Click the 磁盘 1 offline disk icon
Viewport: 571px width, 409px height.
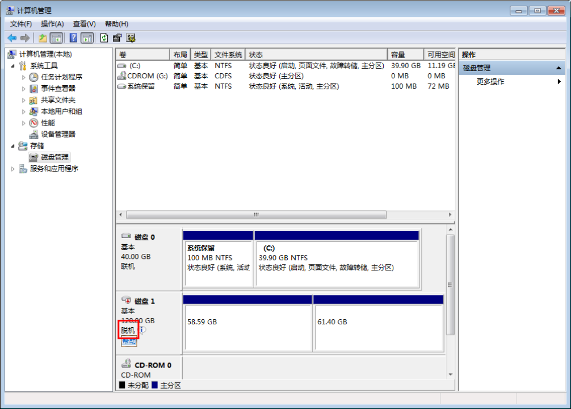pos(127,300)
